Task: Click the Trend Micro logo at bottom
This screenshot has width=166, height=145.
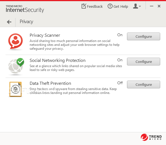Action: [151, 137]
